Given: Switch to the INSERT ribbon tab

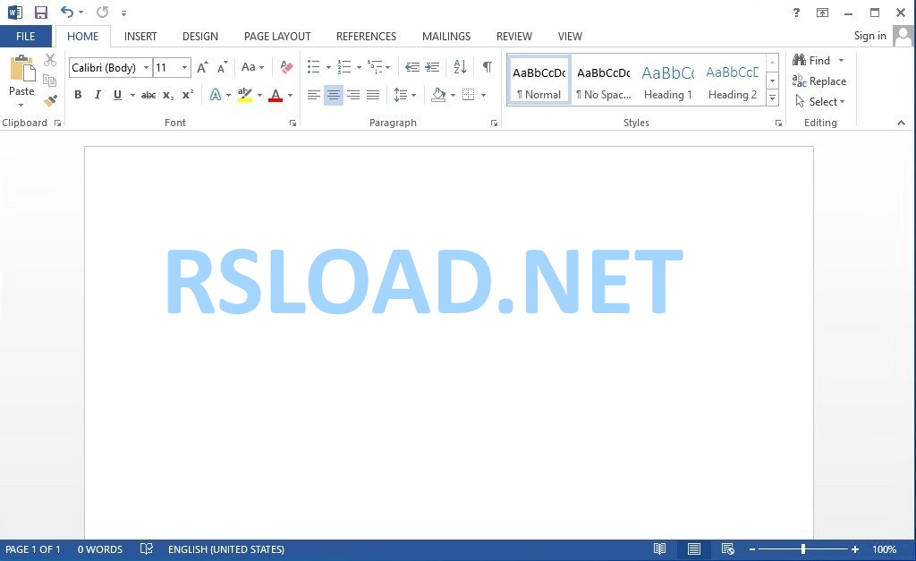Looking at the screenshot, I should click(x=140, y=36).
